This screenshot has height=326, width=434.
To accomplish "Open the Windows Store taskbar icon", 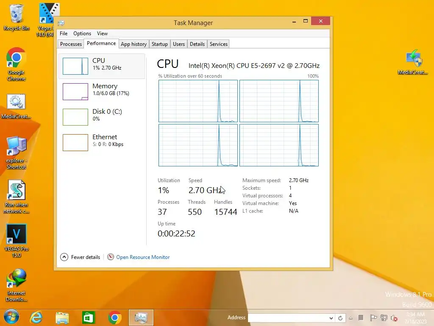I will coord(88,318).
